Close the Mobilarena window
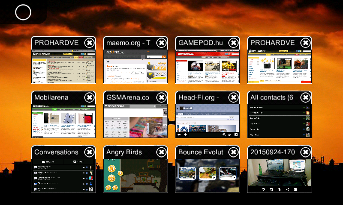Viewport: 343px width, 205px height. pyautogui.click(x=90, y=98)
